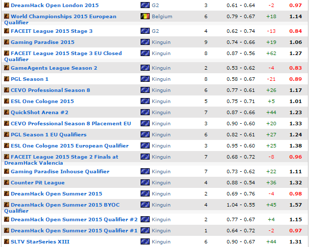Select rating 1.01 in ESL One Cologne row
Screen dimensions: 309x247
tap(296, 102)
